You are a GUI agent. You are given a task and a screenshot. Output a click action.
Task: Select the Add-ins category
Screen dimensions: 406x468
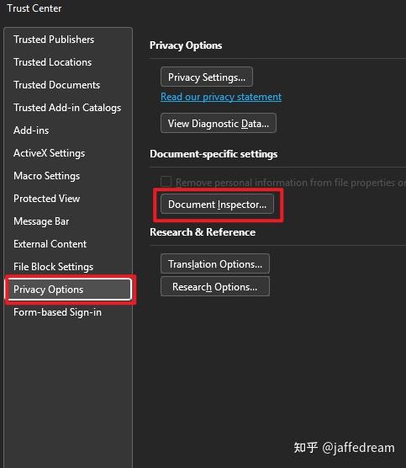point(31,130)
